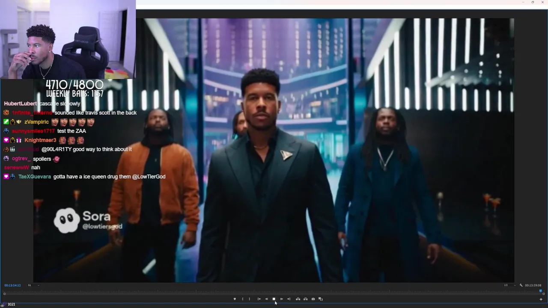Click the "spoilers" chat message
Image resolution: width=548 pixels, height=308 pixels.
(x=42, y=159)
